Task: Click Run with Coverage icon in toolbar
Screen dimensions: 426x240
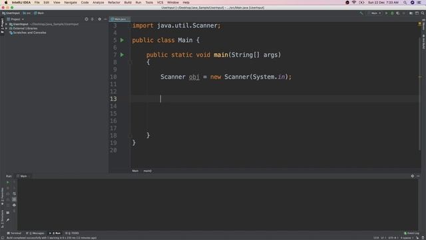Action: coord(398,13)
